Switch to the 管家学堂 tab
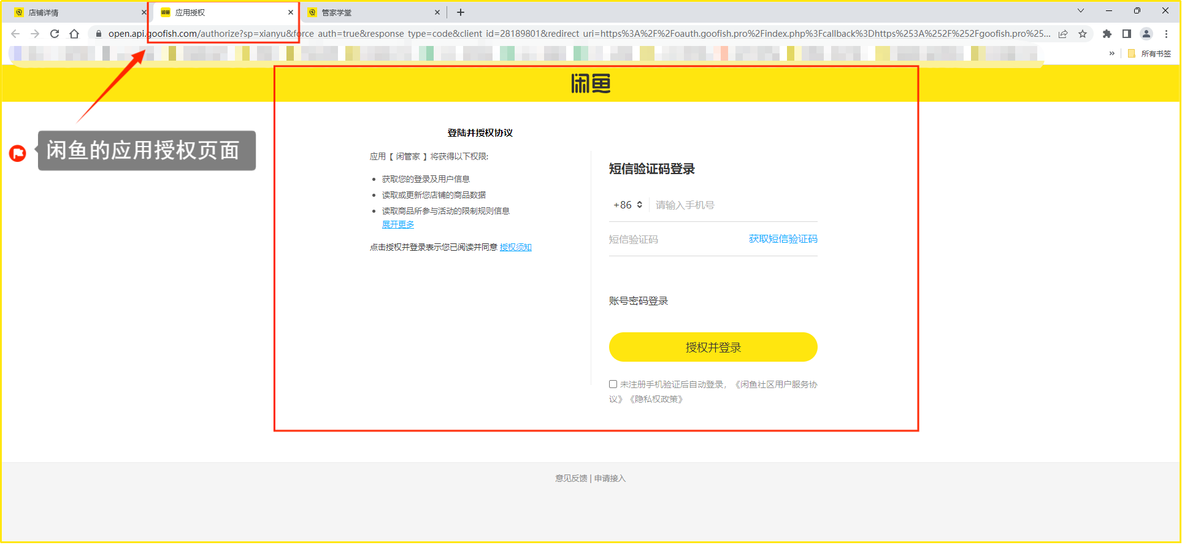1182x545 pixels. (368, 12)
